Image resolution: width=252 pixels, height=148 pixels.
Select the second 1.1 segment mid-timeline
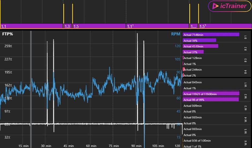[x=157, y=26]
